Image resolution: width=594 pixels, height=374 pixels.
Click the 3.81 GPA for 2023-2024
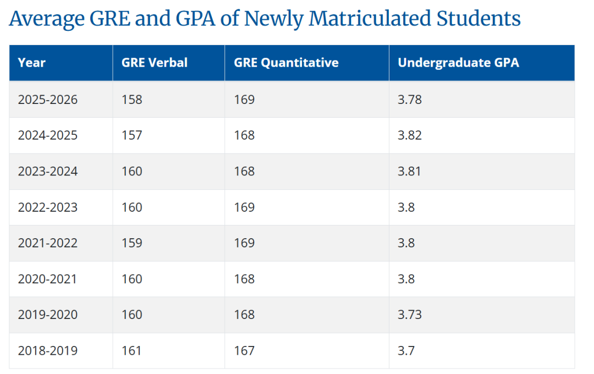tap(409, 172)
